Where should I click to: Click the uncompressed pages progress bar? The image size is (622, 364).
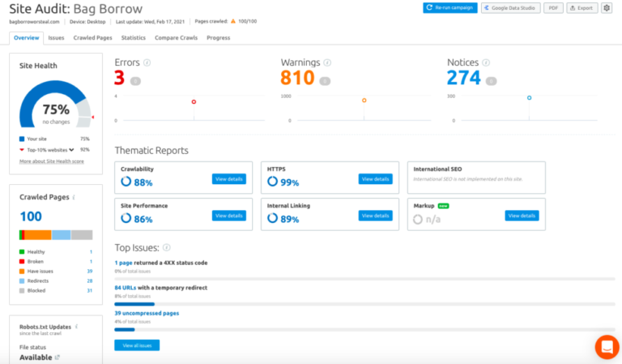[364, 329]
